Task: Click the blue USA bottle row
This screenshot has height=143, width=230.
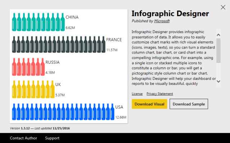Action: [x=63, y=112]
